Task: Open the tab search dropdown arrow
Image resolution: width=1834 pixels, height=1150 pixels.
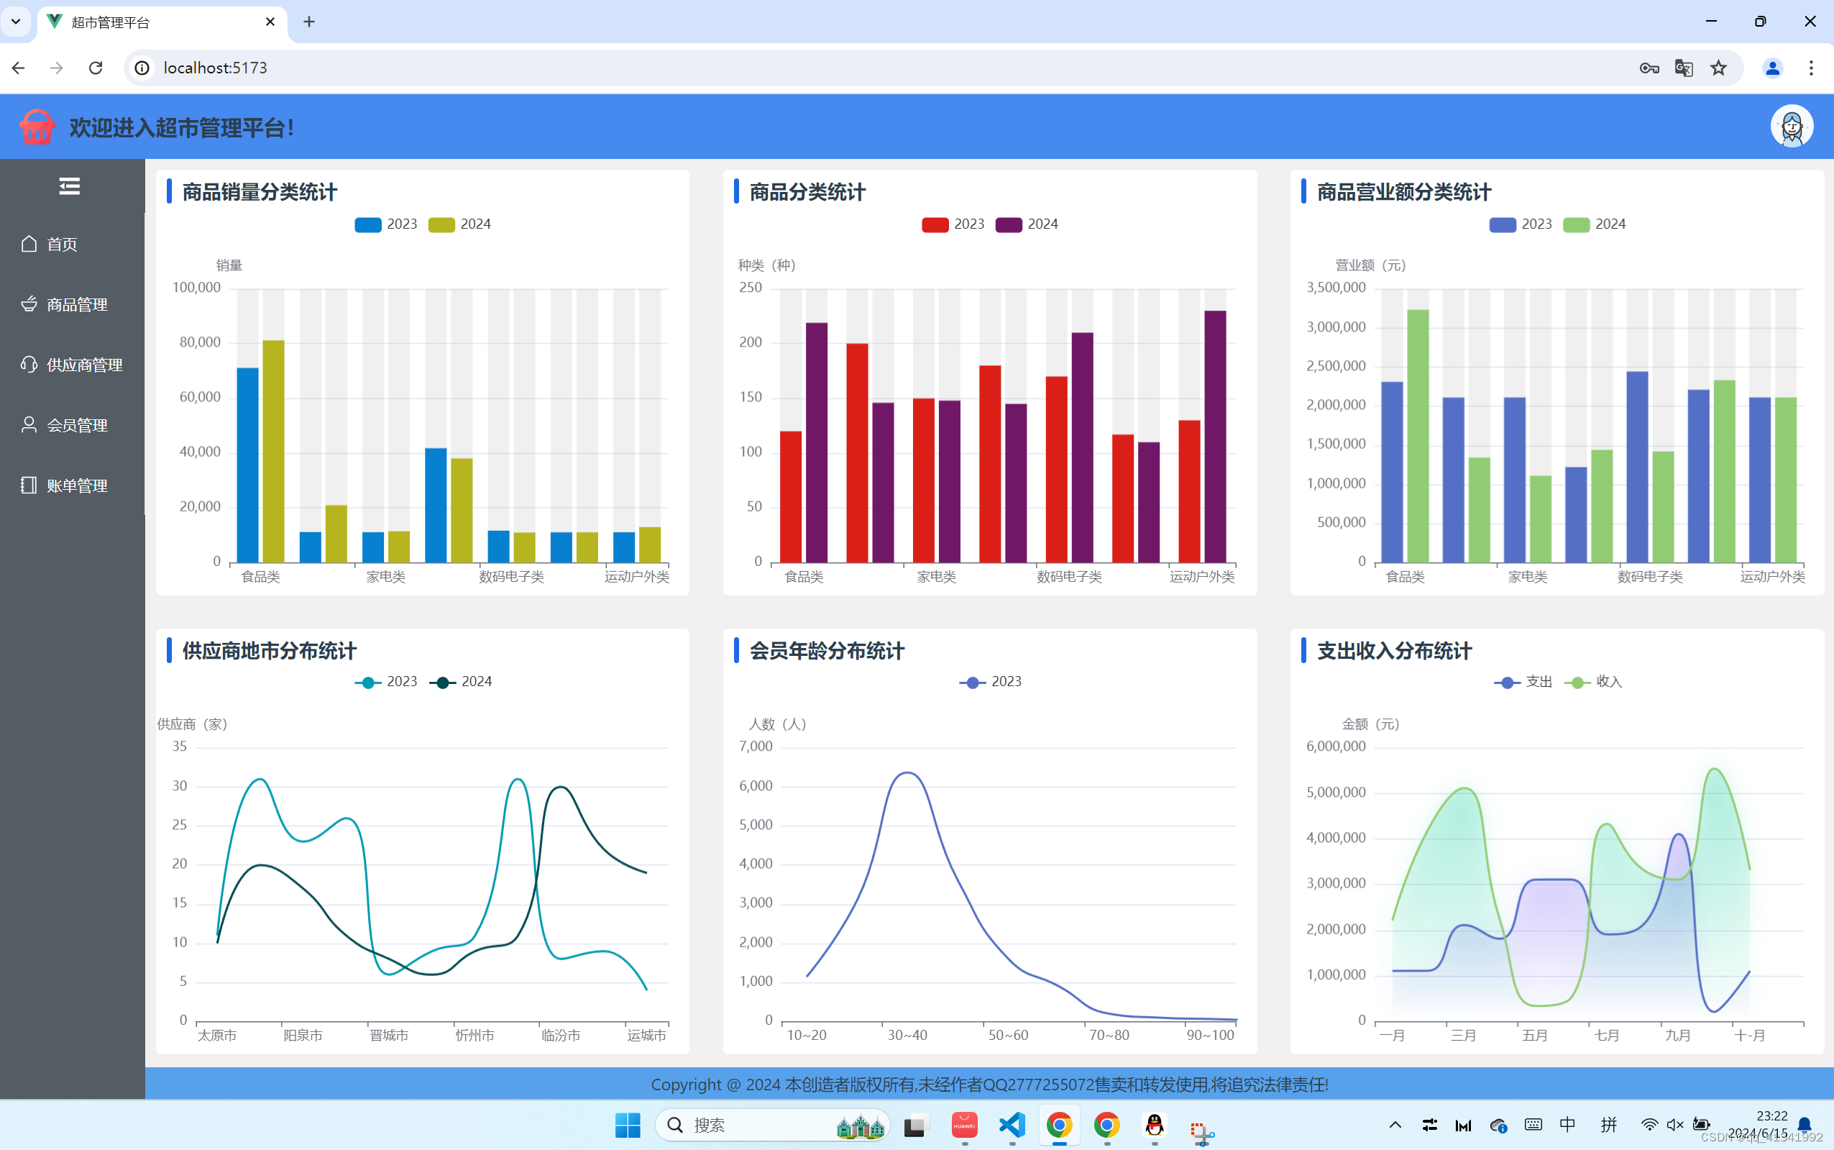Action: (x=15, y=22)
